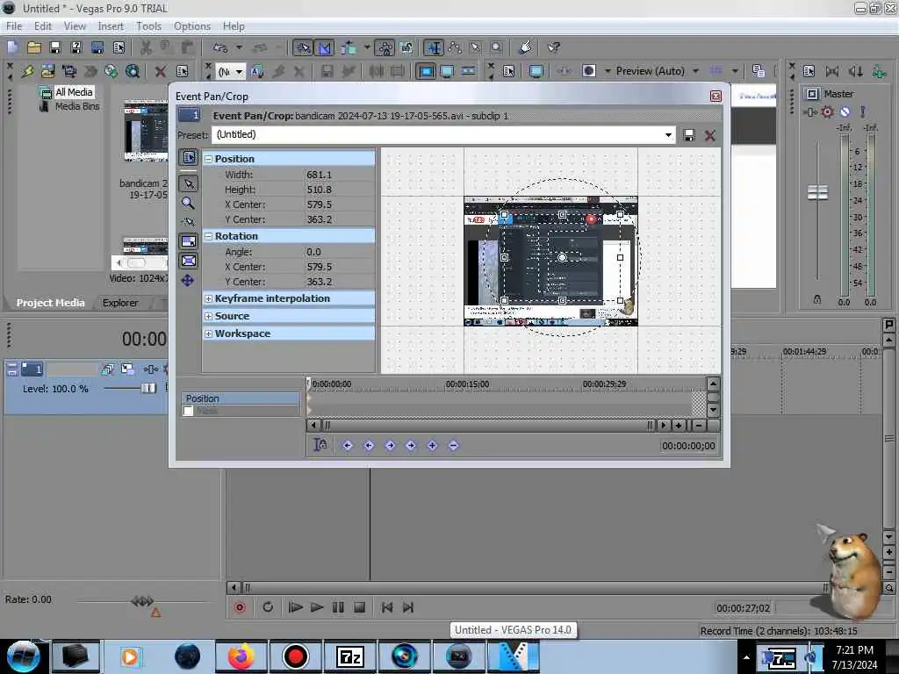Image resolution: width=899 pixels, height=674 pixels.
Task: Select the Zoom Edit Tool in Pan/Crop sidebar
Action: [x=188, y=203]
